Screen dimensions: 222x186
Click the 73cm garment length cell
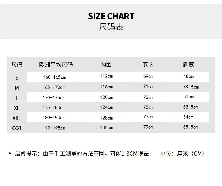148,97
